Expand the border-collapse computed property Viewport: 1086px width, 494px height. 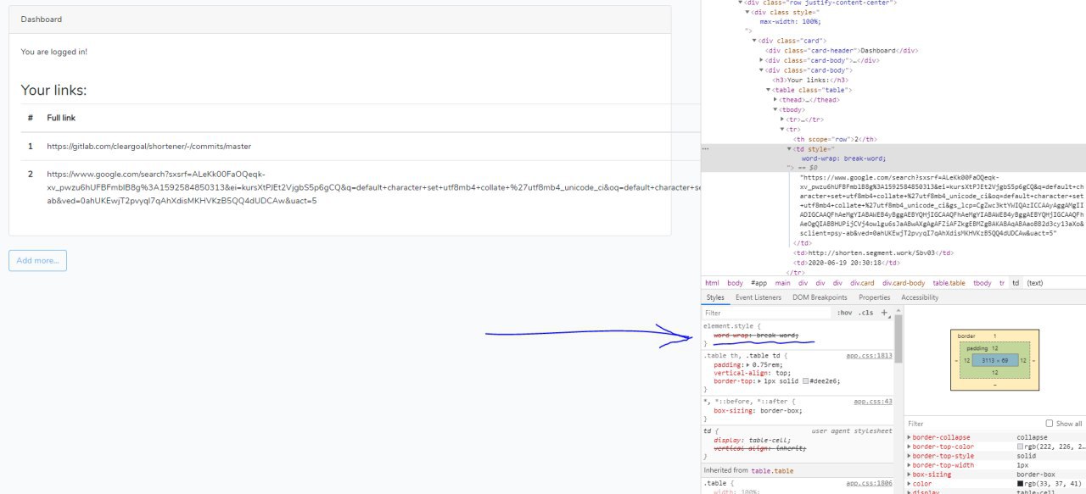point(910,437)
